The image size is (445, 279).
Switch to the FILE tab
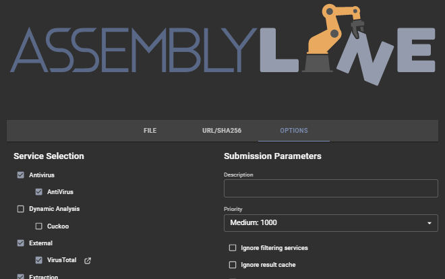150,131
